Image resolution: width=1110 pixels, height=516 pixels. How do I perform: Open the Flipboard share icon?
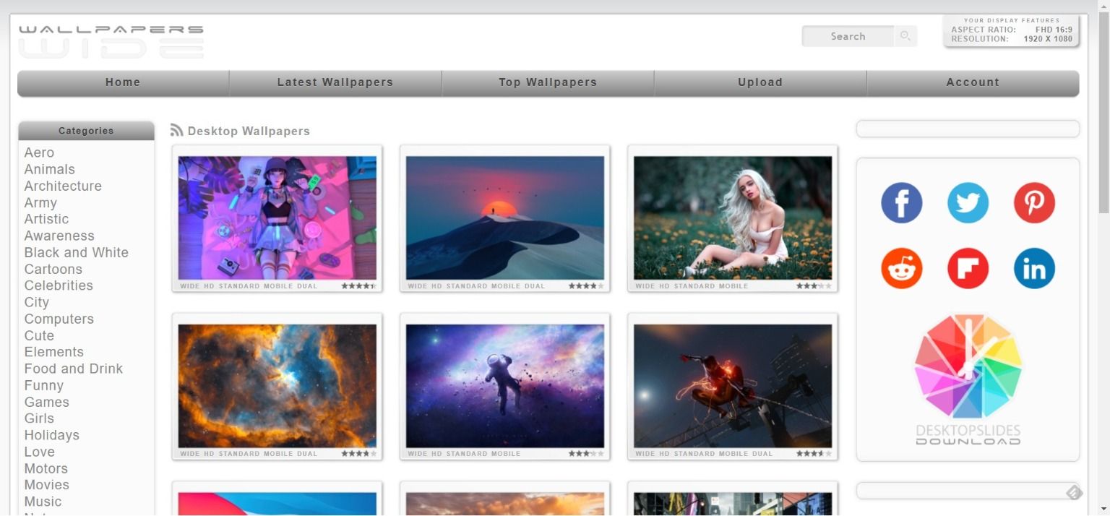click(968, 268)
